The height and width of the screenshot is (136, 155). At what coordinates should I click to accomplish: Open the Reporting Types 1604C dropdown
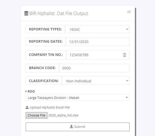97,29
